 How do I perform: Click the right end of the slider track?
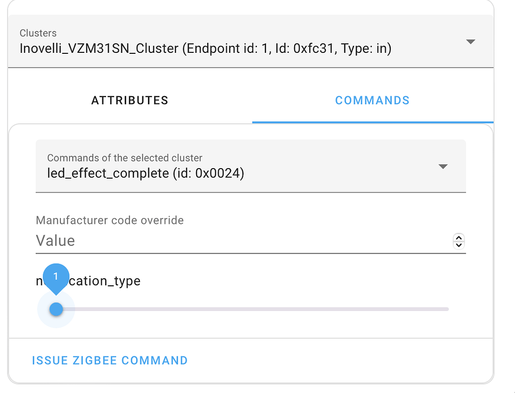(x=445, y=309)
